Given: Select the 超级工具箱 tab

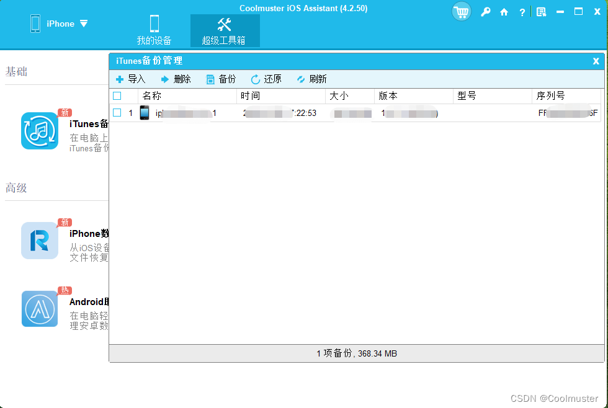Looking at the screenshot, I should click(225, 31).
